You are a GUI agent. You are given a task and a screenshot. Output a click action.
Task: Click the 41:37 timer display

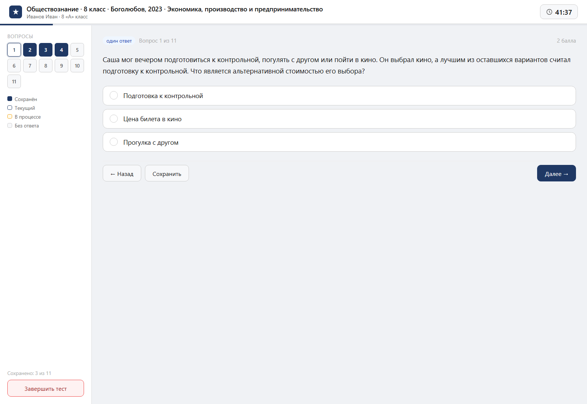[x=559, y=12]
